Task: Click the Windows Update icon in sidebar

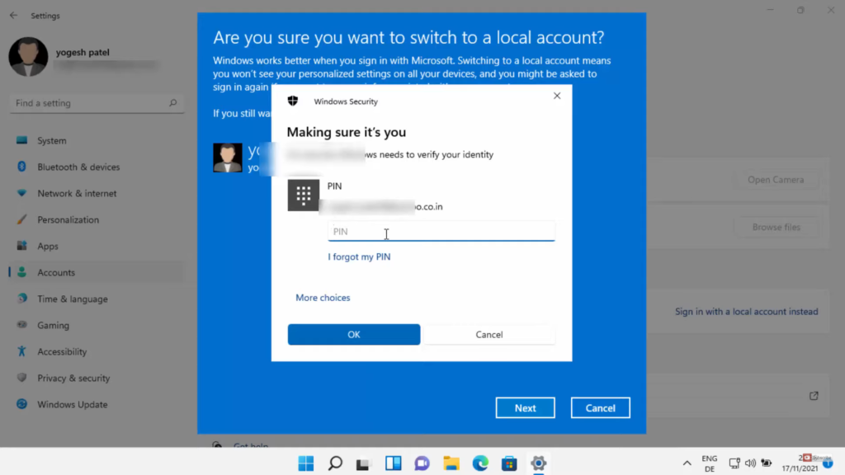Action: coord(21,404)
